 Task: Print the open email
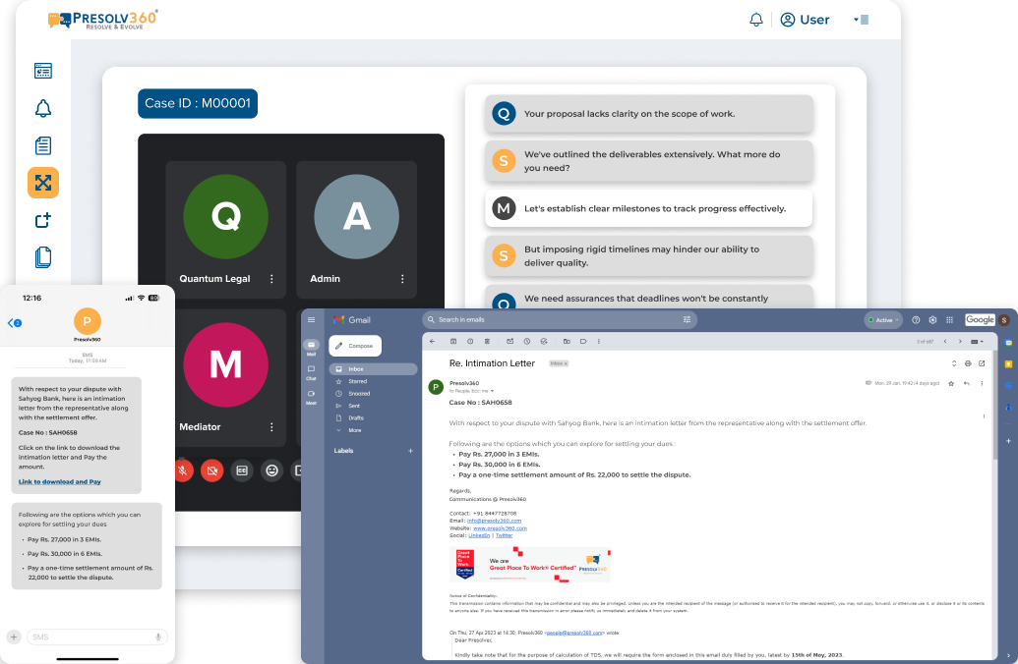[968, 363]
